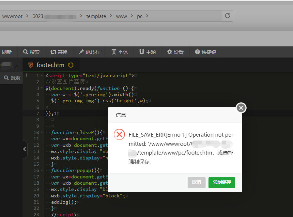
Task: Click the code text wxb.style.display="block";
Action: 88,196
